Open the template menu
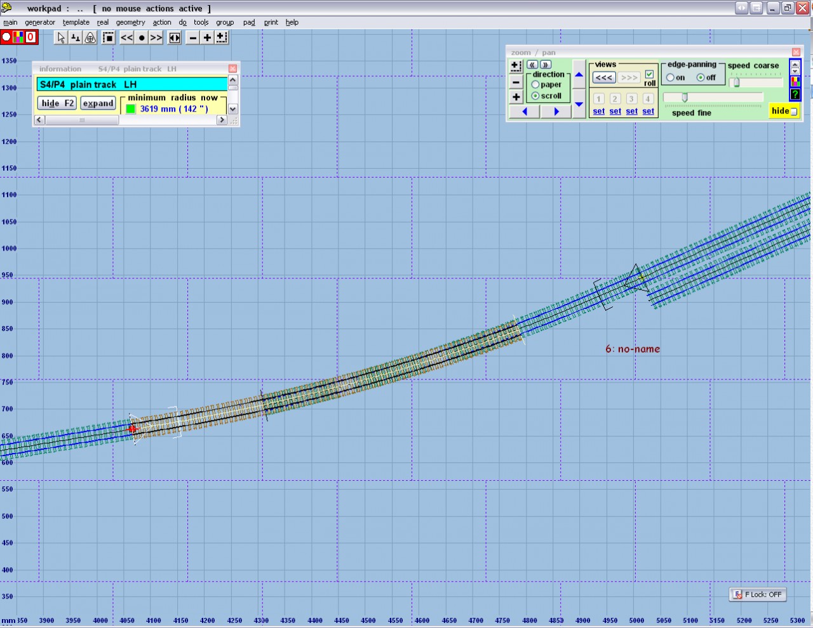Screen dimensions: 813x628 coord(76,22)
